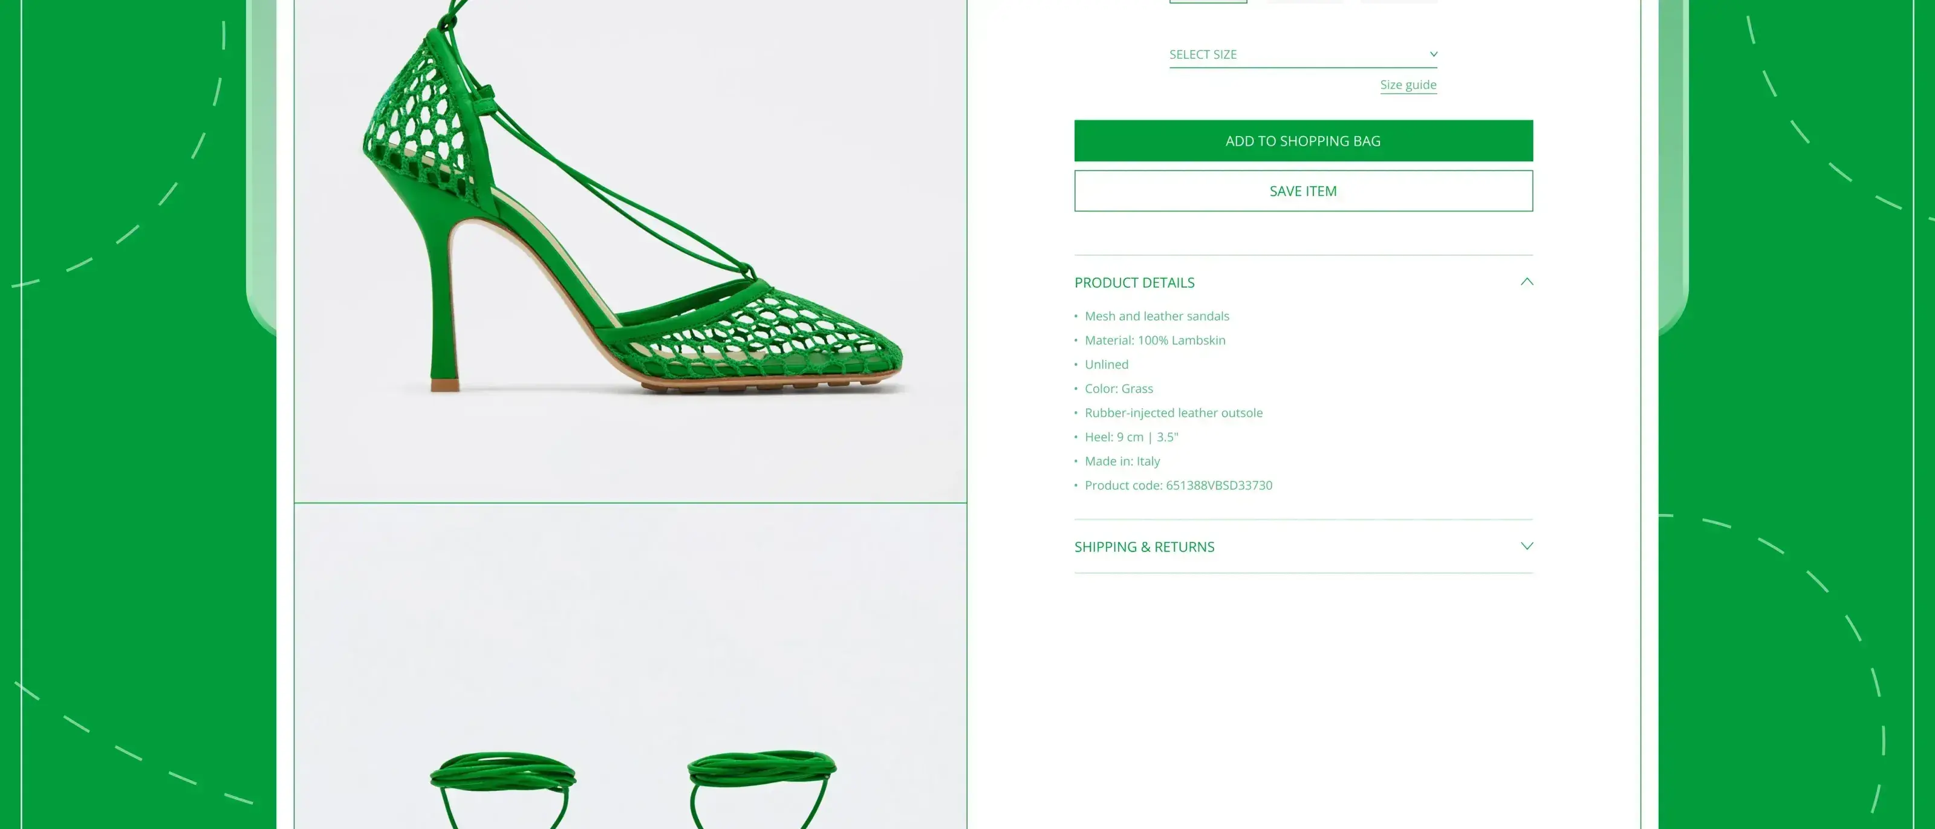Click the Made in: Italy detail
Image resolution: width=1935 pixels, height=829 pixels.
(x=1122, y=461)
